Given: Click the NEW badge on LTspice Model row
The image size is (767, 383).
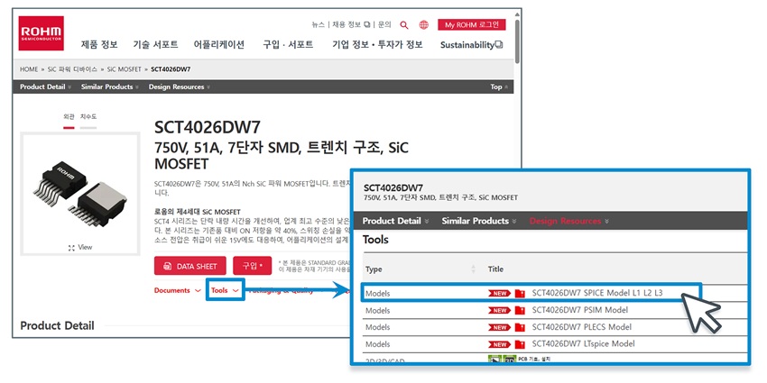Looking at the screenshot, I should tap(499, 344).
